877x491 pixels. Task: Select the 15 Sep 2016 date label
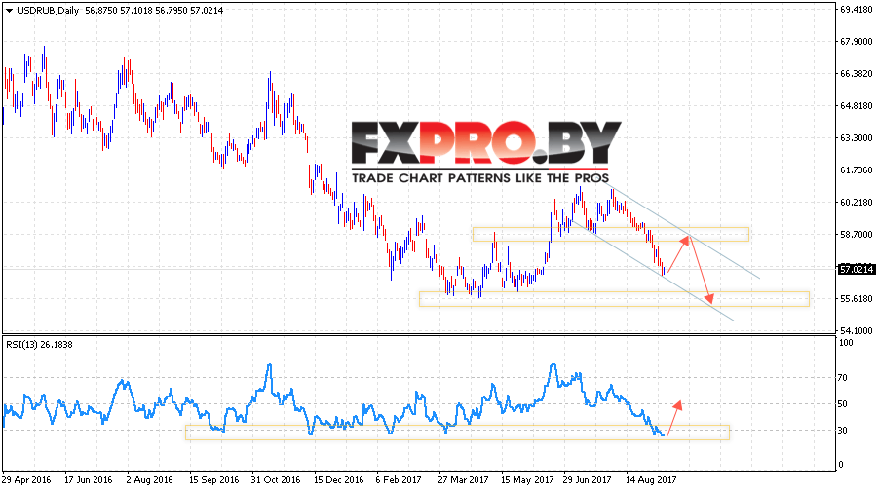tap(213, 480)
